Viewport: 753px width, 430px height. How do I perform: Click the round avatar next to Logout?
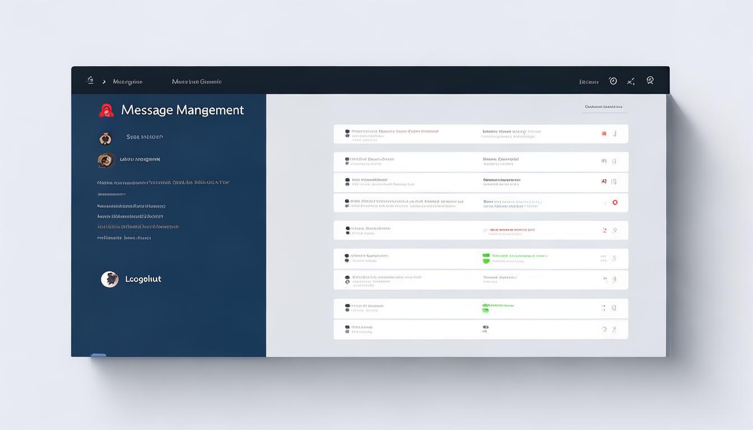[x=110, y=279]
